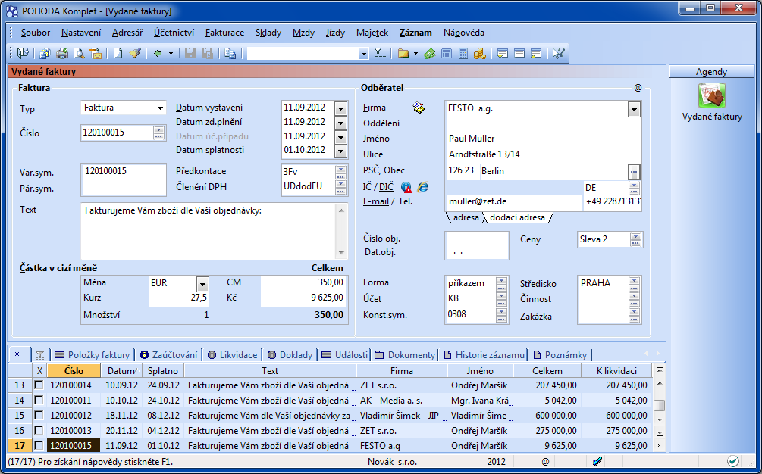Open dropdown arrow beside the green back arrow
Image resolution: width=762 pixels, height=474 pixels.
pos(171,53)
